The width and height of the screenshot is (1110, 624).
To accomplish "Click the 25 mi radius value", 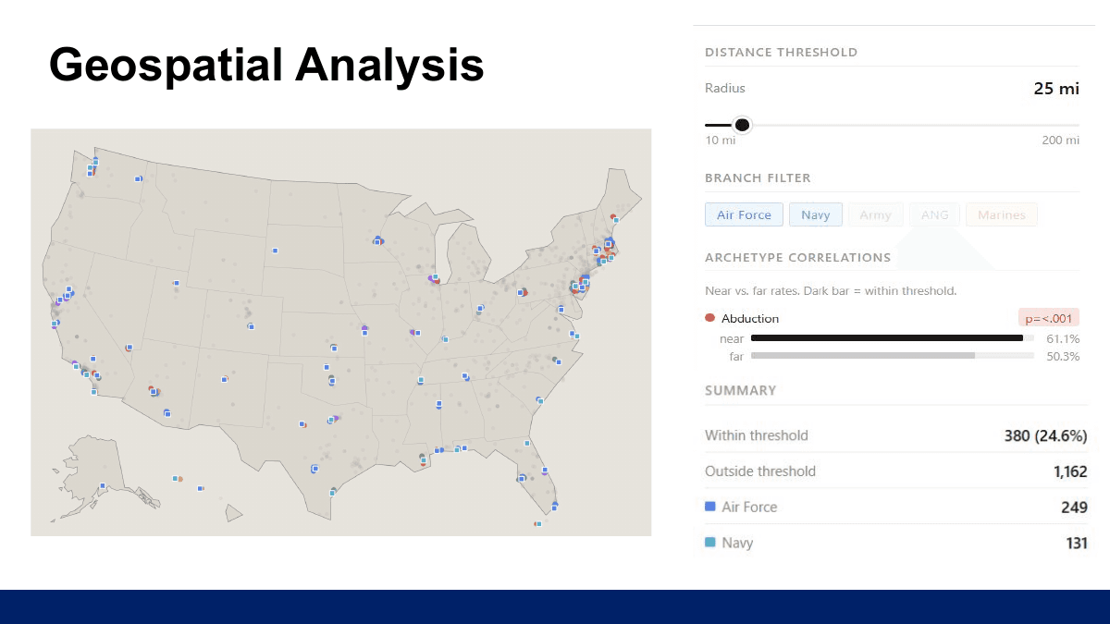I will pyautogui.click(x=1056, y=89).
